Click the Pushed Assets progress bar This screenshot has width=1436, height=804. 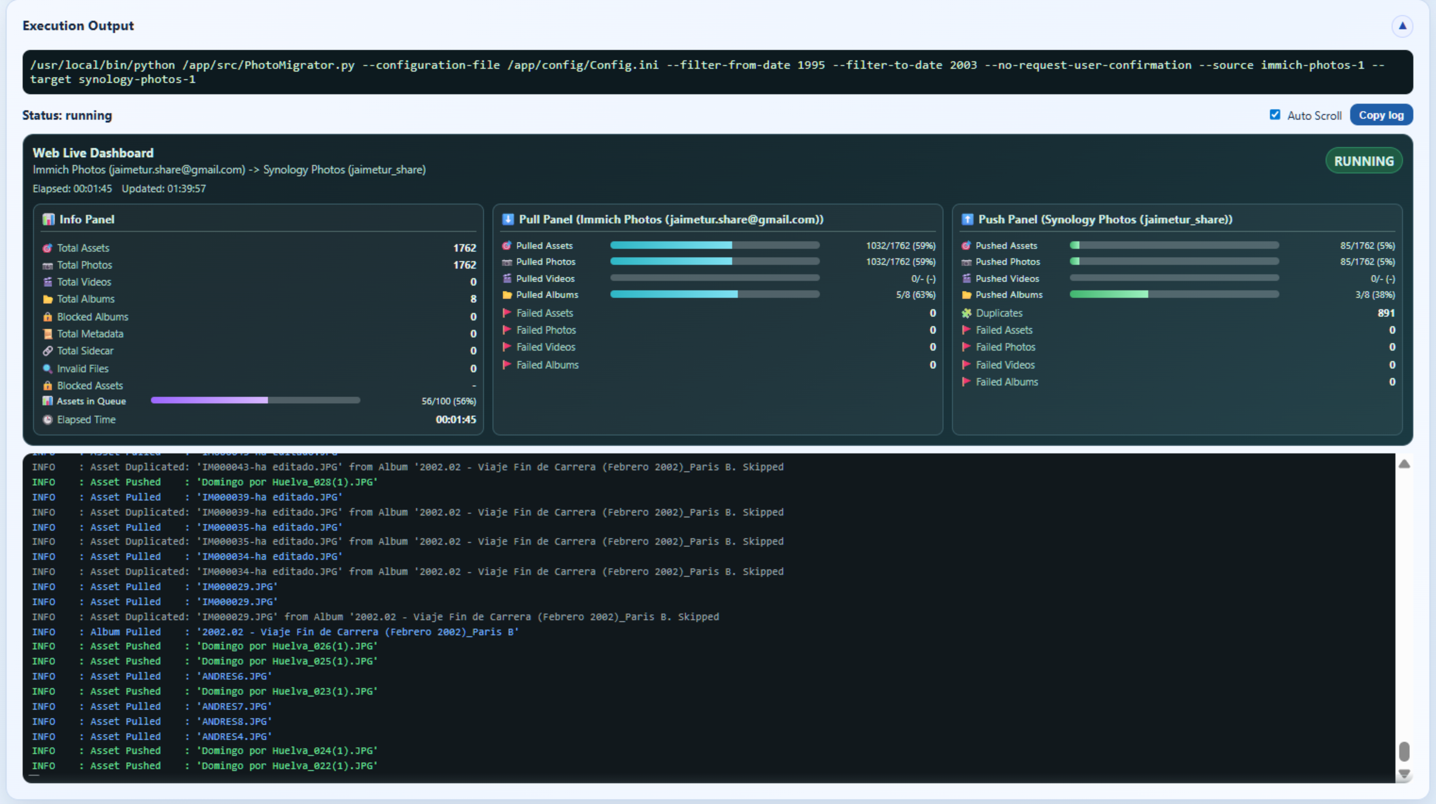(1174, 245)
